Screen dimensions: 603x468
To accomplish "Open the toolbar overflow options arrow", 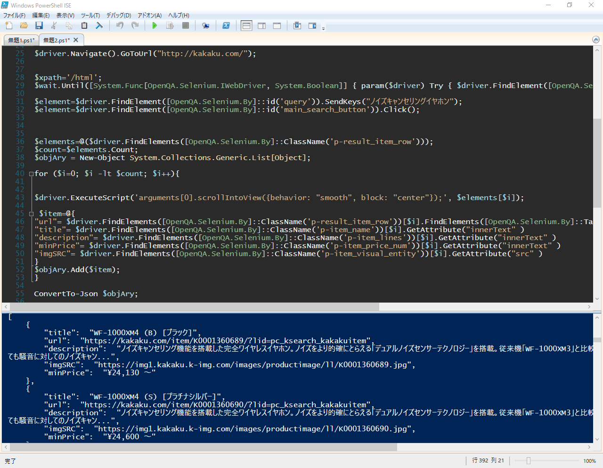I will (323, 28).
